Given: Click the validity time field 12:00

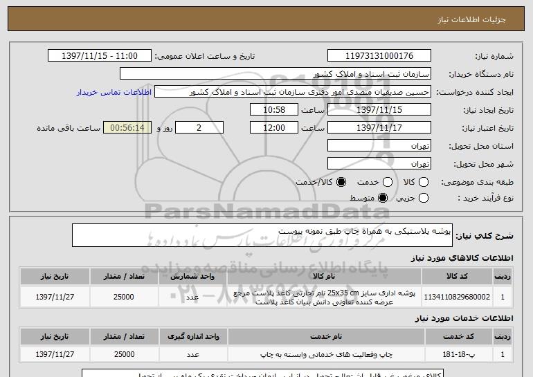Looking at the screenshot, I should click(274, 128).
